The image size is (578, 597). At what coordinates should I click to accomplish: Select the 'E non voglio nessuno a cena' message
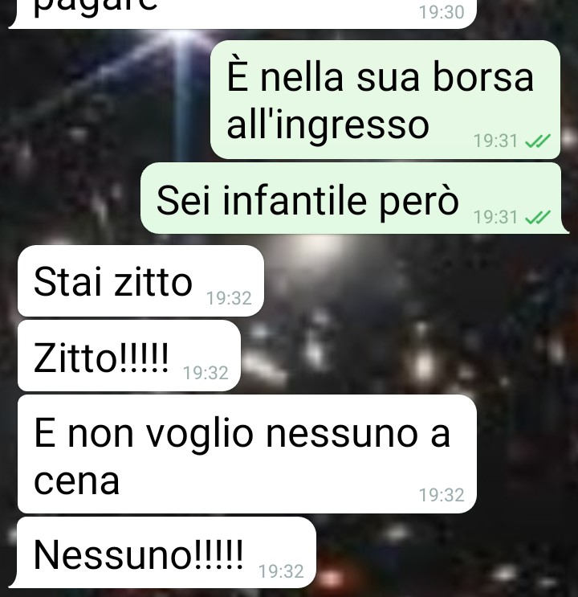[247, 454]
